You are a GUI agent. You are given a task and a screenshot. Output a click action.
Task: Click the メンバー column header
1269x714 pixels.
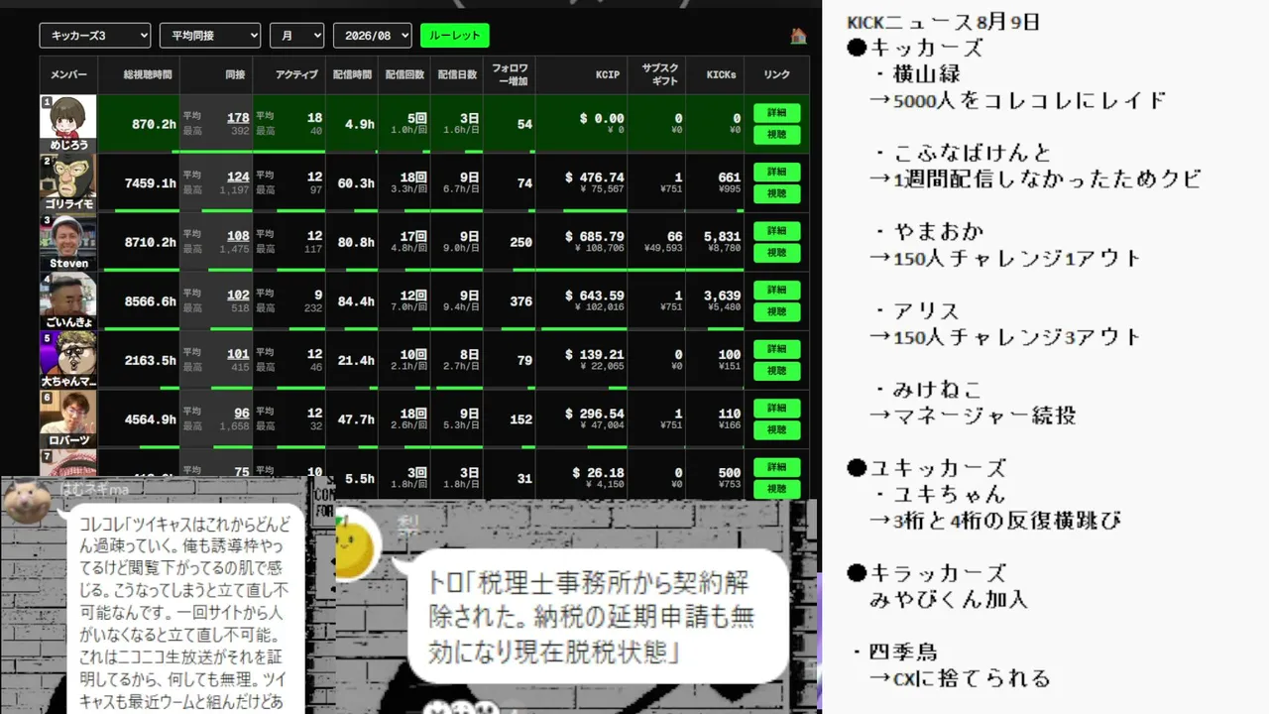pyautogui.click(x=68, y=74)
